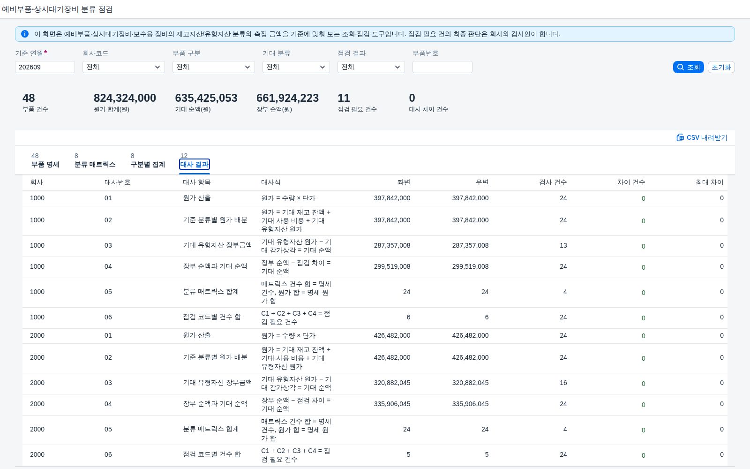
Task: Click the 우변 column header
Action: point(482,182)
